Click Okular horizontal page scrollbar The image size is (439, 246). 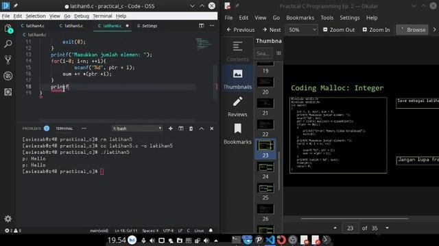355,219
